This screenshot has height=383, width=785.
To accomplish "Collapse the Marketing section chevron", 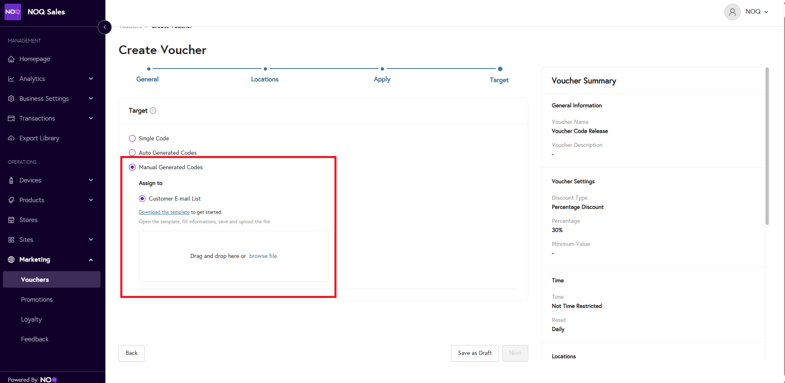I will pyautogui.click(x=91, y=260).
